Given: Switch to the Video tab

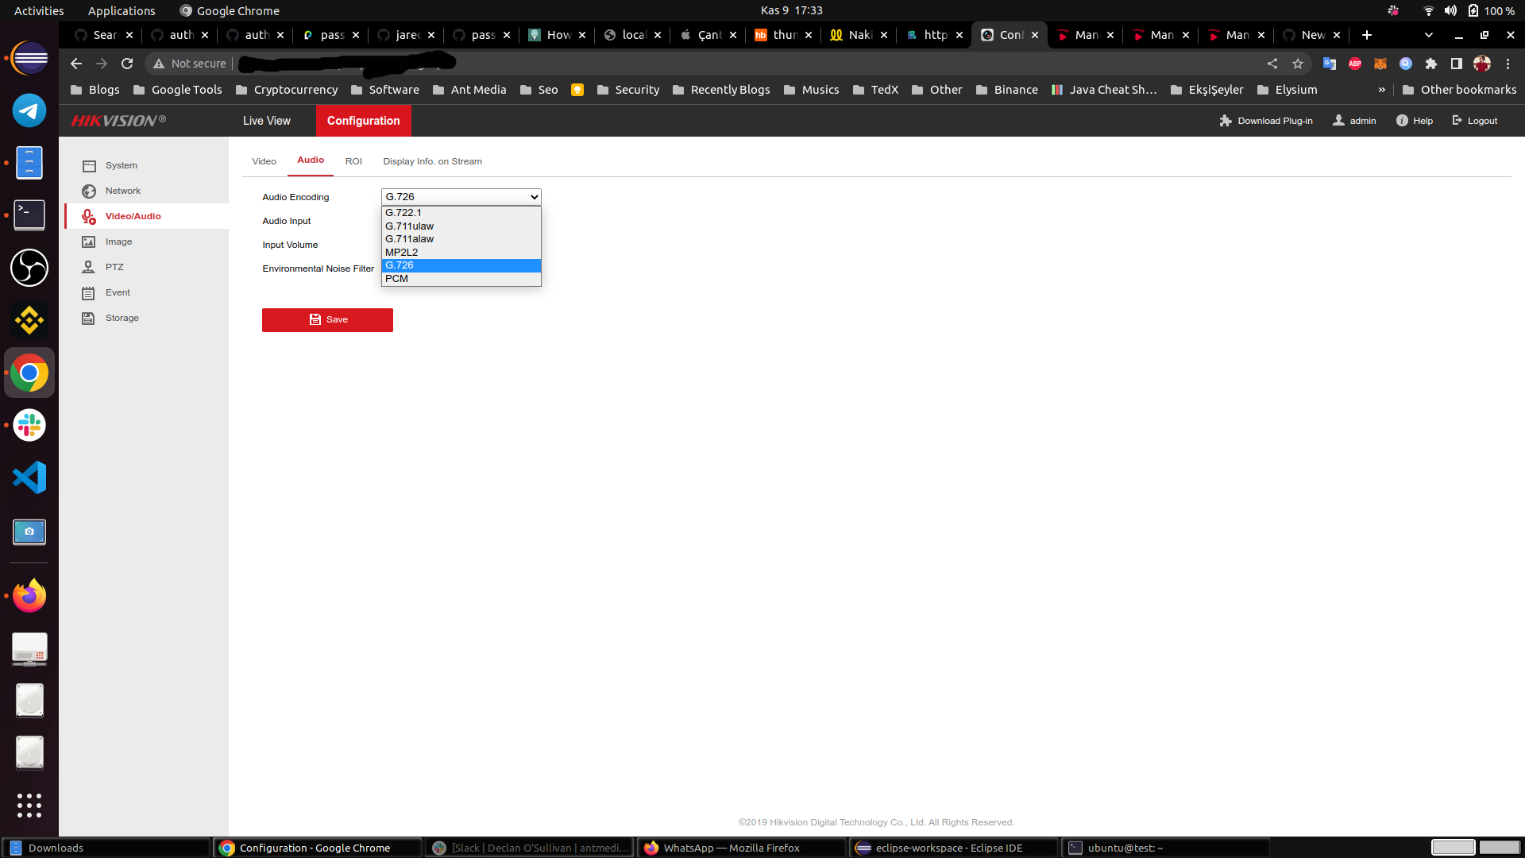Looking at the screenshot, I should click(264, 160).
